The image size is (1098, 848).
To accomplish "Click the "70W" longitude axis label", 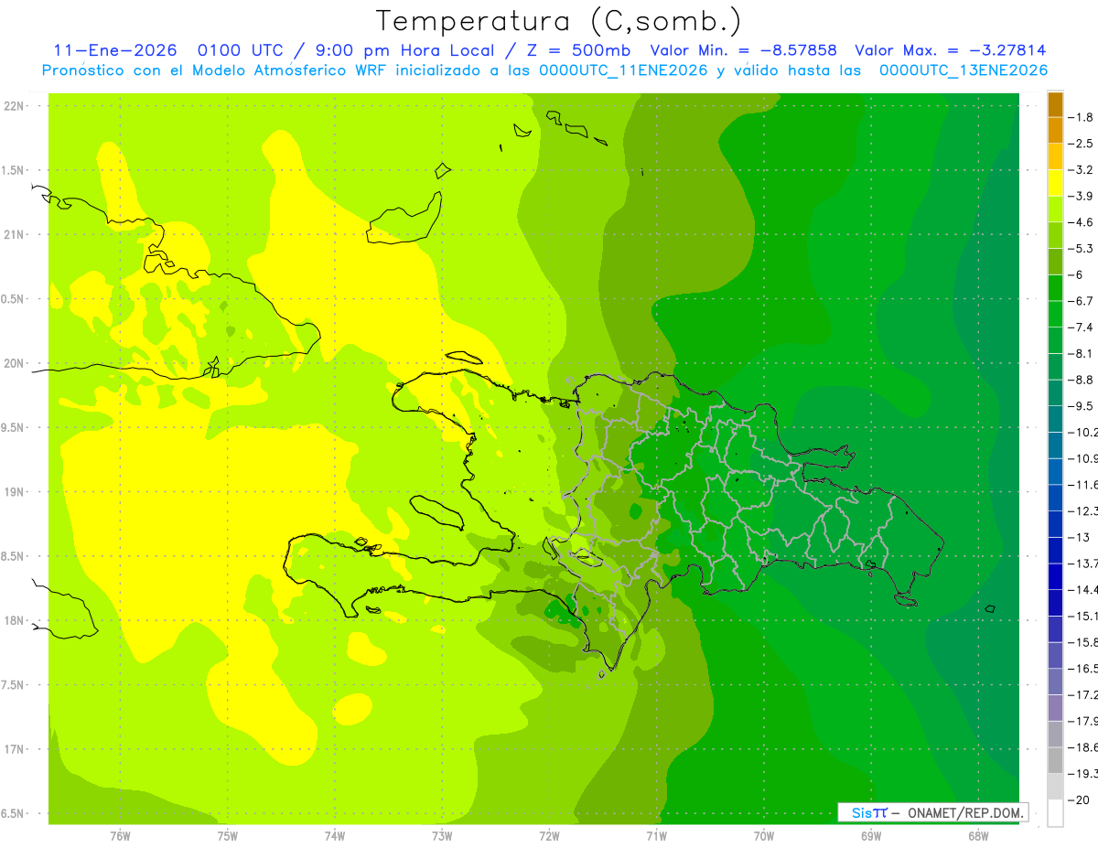I will coord(764,836).
